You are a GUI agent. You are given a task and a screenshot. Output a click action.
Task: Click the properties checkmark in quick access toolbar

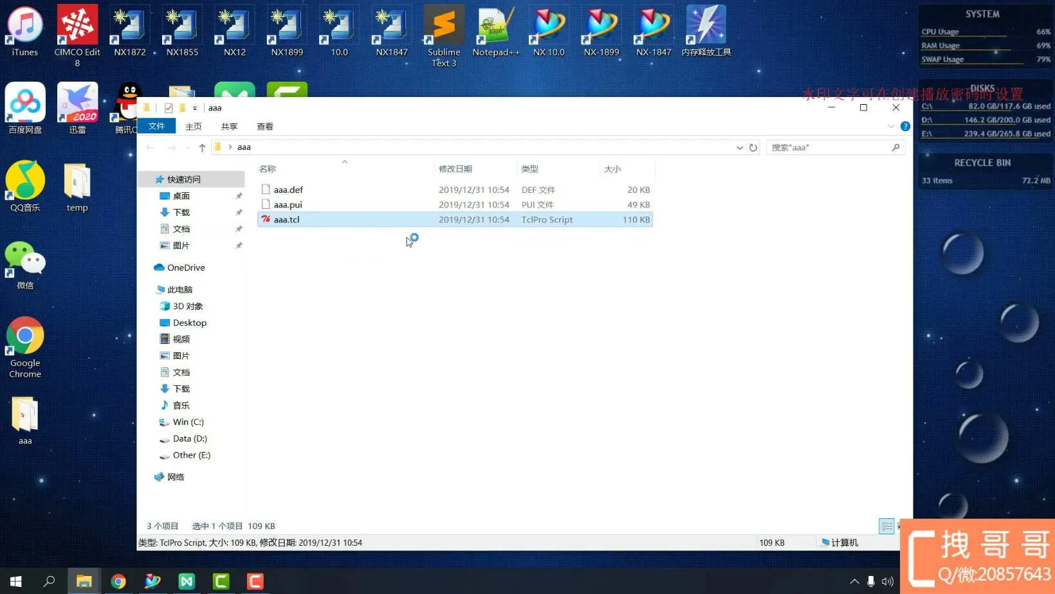click(169, 108)
